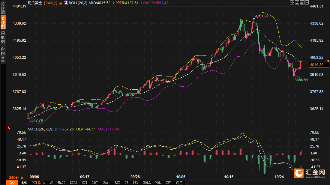Viewport: 330px width, 185px height.
Task: Apply the KDJ indicator
Action: [x=95, y=183]
